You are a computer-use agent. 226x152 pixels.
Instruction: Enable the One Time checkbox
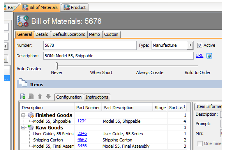pos(200,143)
